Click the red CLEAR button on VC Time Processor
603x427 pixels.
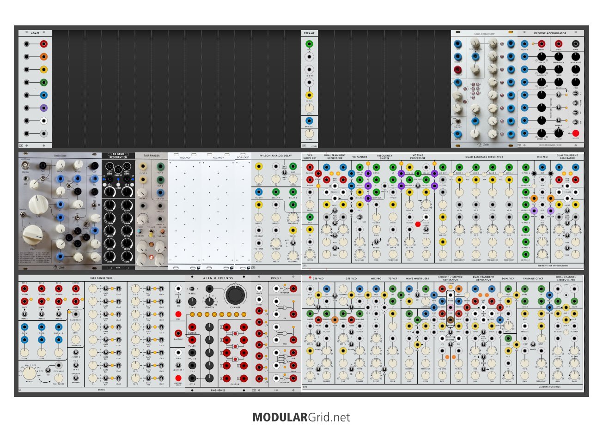[418, 224]
